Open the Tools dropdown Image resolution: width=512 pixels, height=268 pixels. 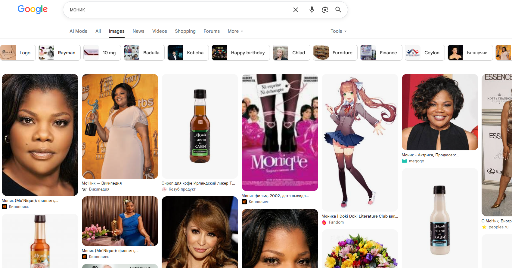coord(339,31)
